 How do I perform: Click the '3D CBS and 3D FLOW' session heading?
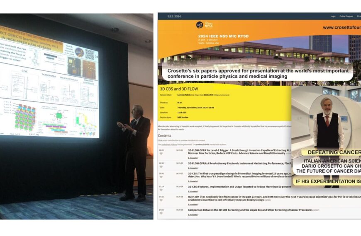point(179,89)
